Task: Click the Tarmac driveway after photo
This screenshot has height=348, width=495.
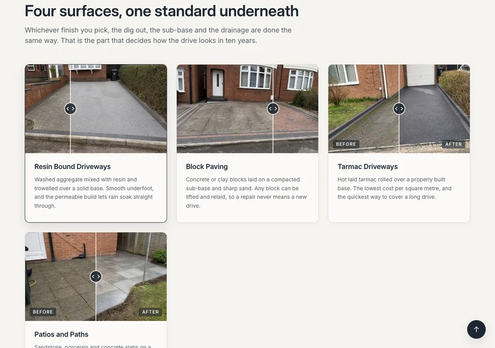Action: click(435, 109)
